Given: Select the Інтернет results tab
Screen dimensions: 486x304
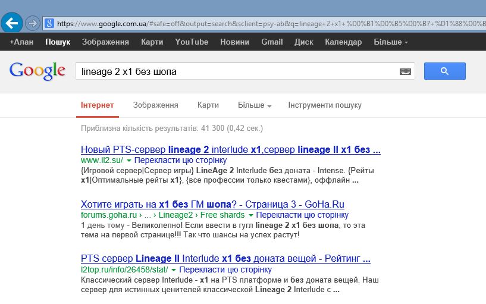Looking at the screenshot, I should coord(98,105).
